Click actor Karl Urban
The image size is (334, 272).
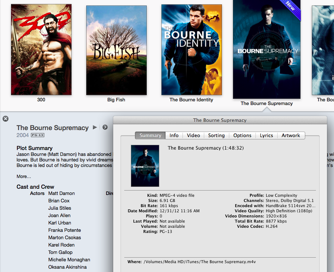coord(60,223)
